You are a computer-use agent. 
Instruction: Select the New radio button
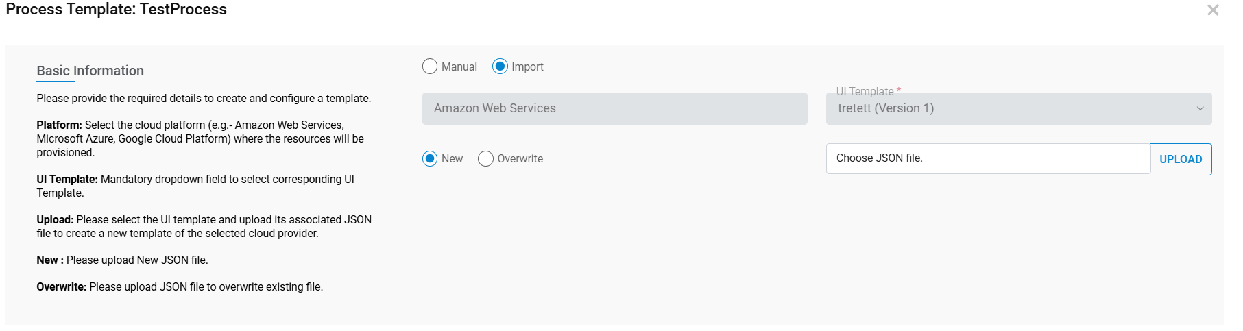coord(430,159)
